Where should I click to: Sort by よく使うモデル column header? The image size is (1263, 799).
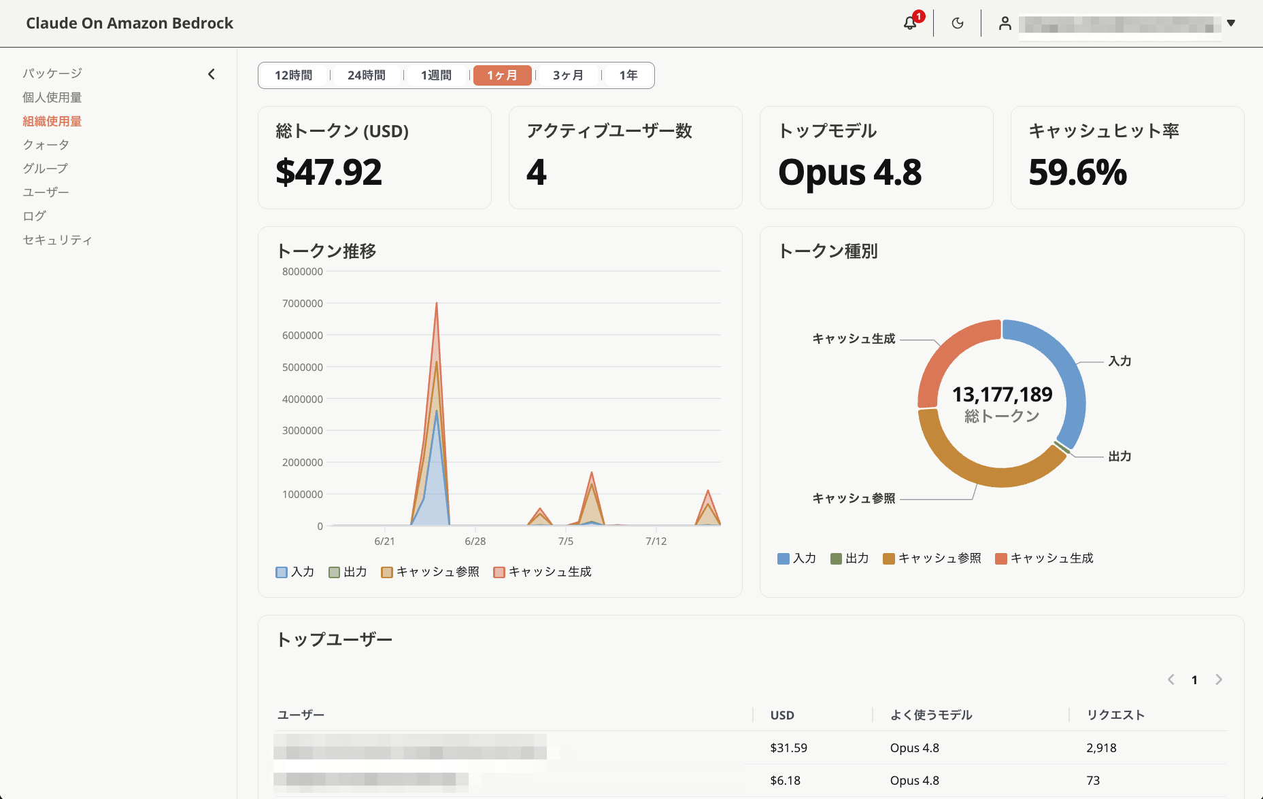coord(931,715)
